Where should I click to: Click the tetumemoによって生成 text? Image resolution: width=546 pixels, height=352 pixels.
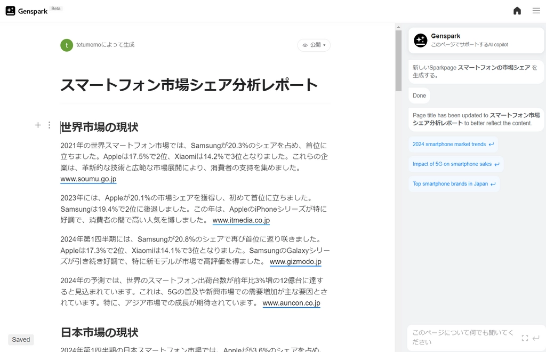(105, 45)
